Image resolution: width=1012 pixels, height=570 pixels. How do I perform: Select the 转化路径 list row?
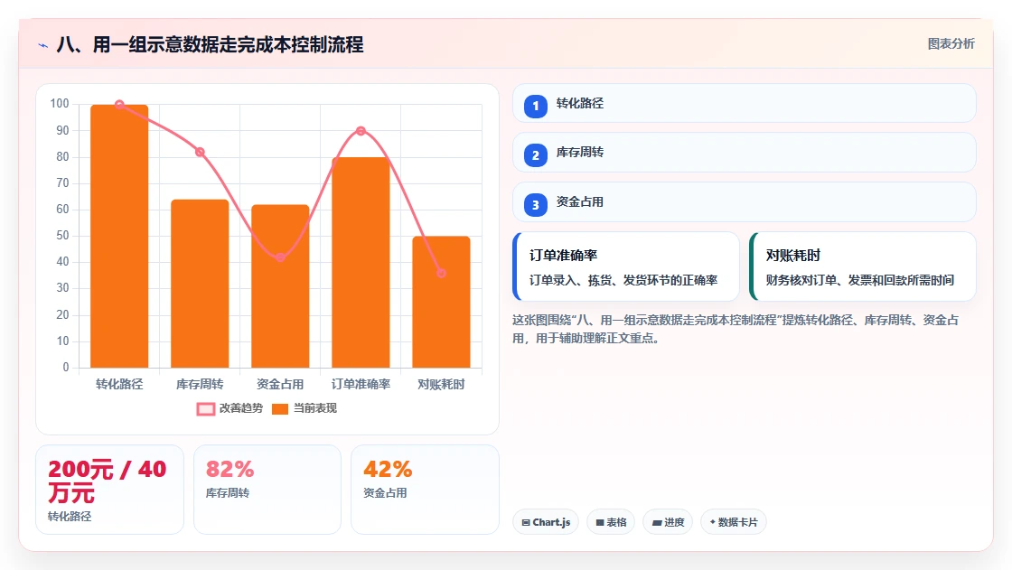(x=745, y=103)
